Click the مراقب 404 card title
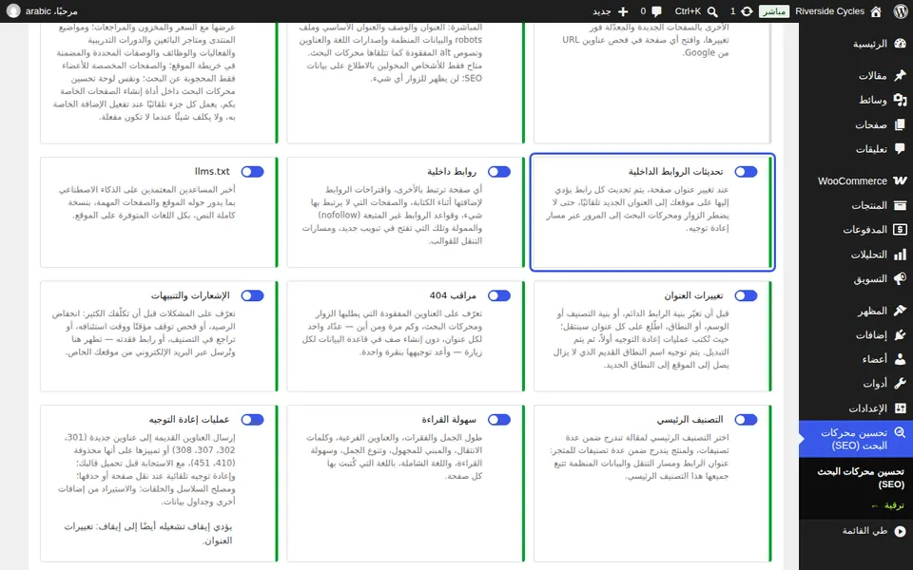Screen dimensions: 913x570 tap(453, 295)
